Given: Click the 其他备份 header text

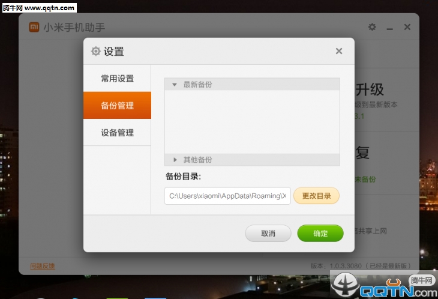Looking at the screenshot, I should pos(197,160).
